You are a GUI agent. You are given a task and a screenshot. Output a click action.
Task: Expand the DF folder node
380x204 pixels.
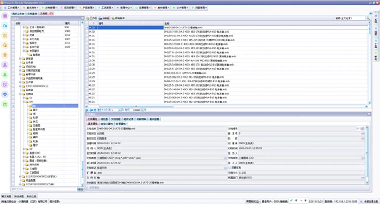[x=24, y=149]
